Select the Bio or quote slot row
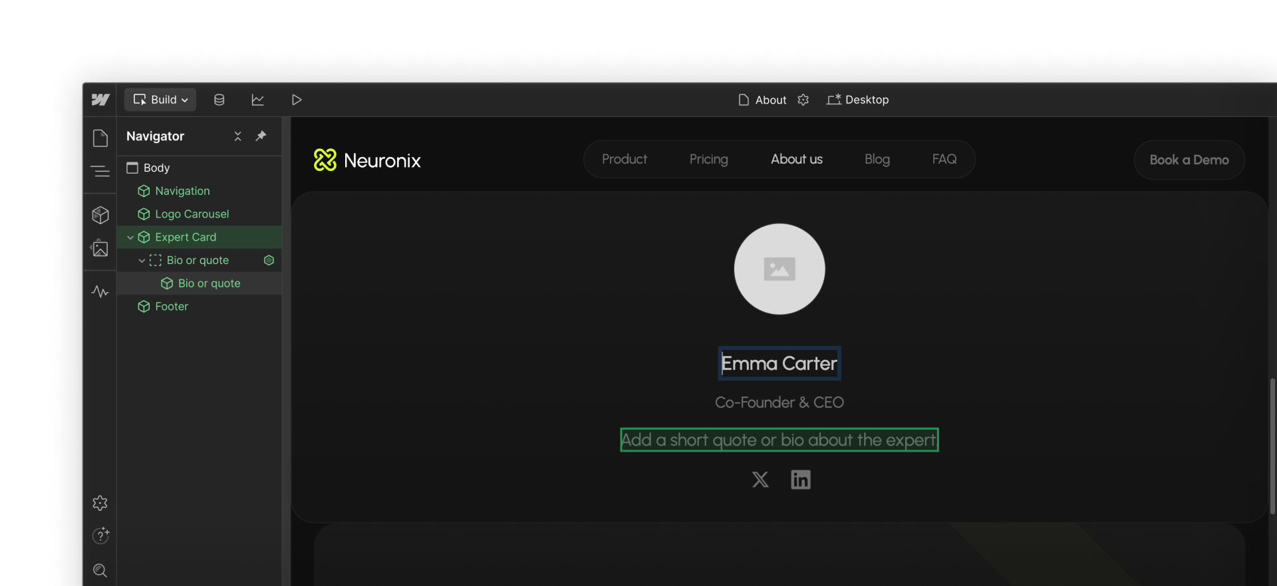This screenshot has width=1277, height=586. 199,260
